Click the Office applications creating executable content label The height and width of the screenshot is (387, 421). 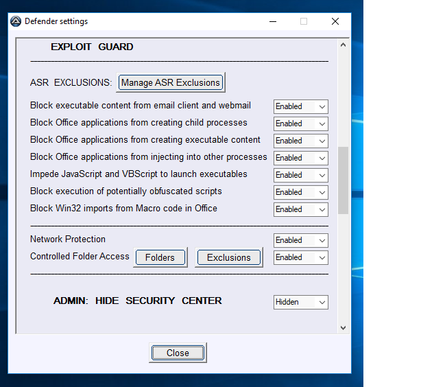(145, 140)
